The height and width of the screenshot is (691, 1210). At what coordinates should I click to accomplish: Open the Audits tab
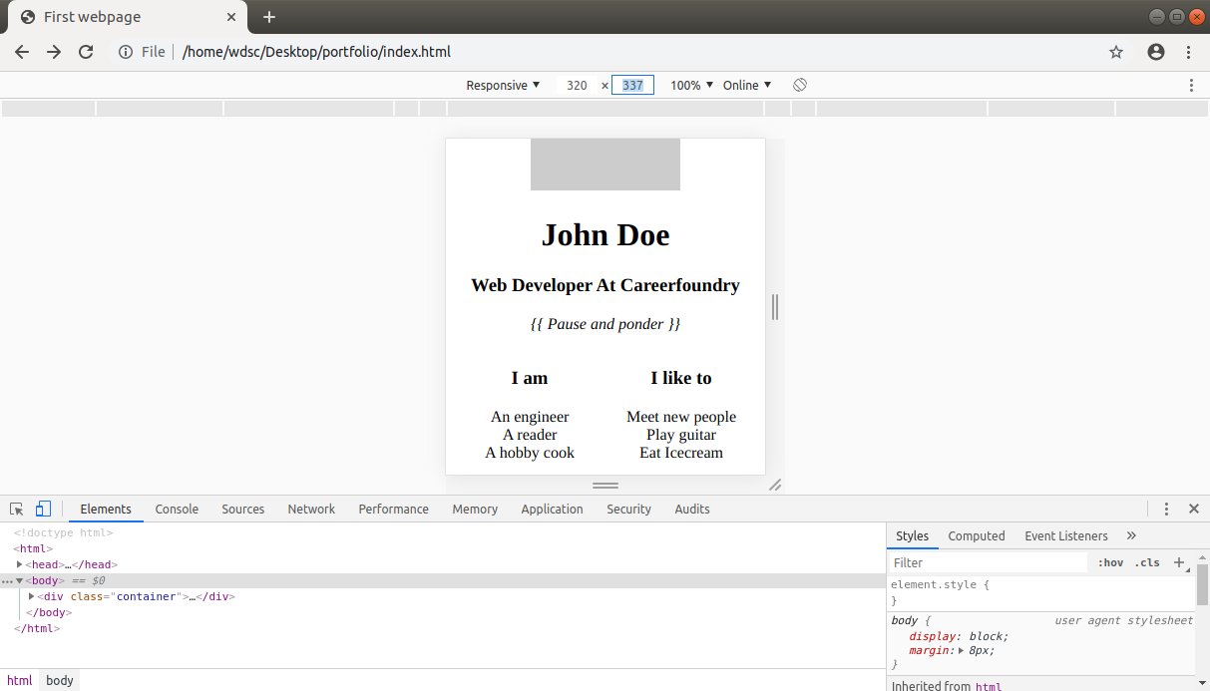692,509
